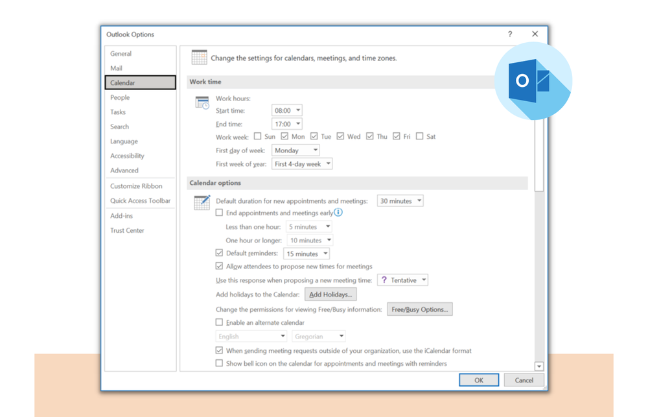
Task: Click the calendar icon beside the settings heading
Action: (199, 57)
